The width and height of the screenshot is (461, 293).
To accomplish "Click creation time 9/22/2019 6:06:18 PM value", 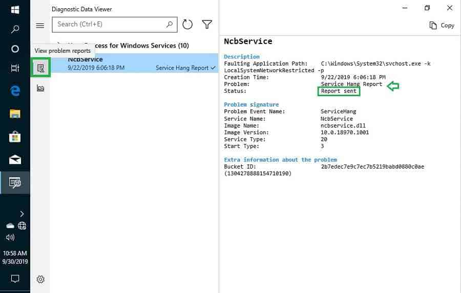I will pyautogui.click(x=353, y=77).
